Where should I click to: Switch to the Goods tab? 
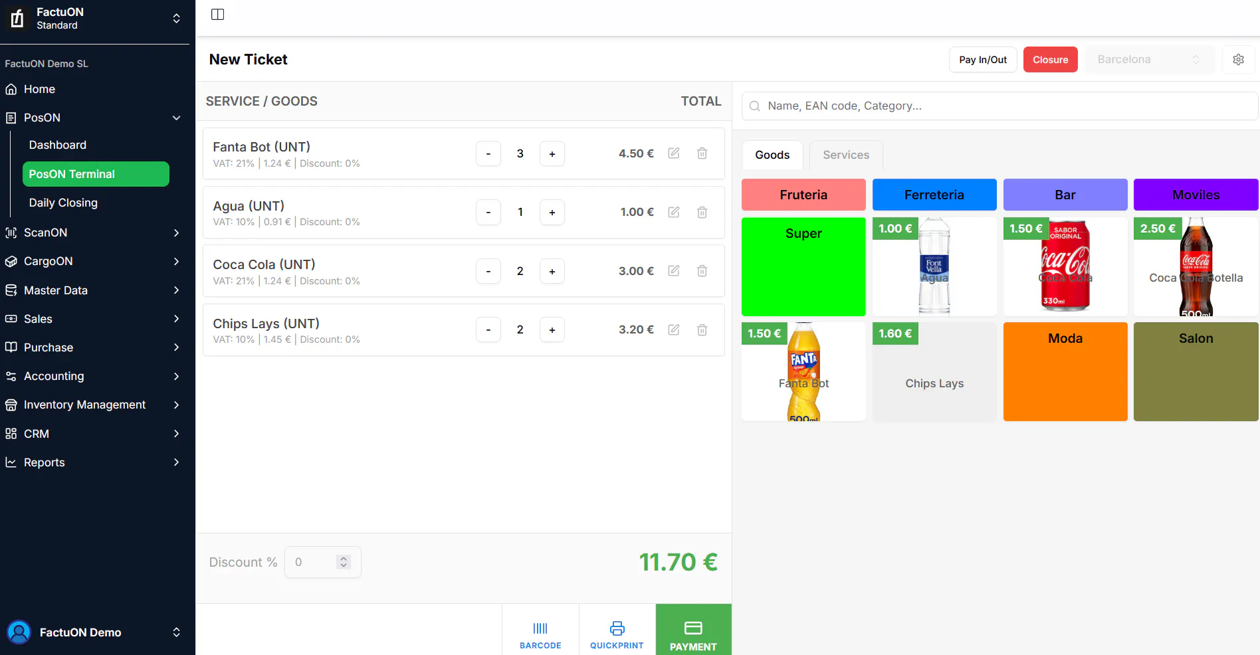coord(772,155)
